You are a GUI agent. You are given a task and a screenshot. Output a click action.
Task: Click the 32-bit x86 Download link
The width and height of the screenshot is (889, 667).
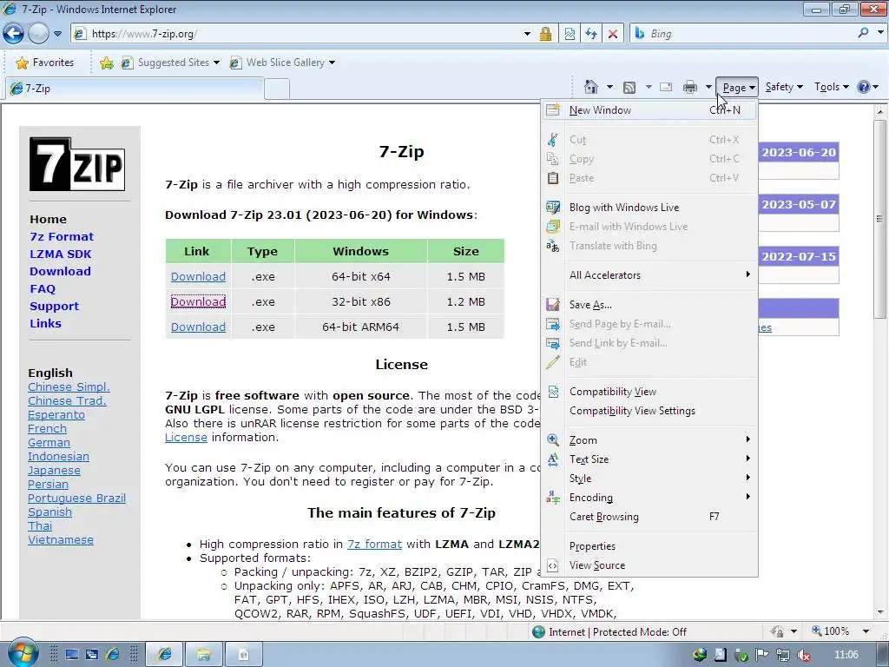tap(198, 301)
